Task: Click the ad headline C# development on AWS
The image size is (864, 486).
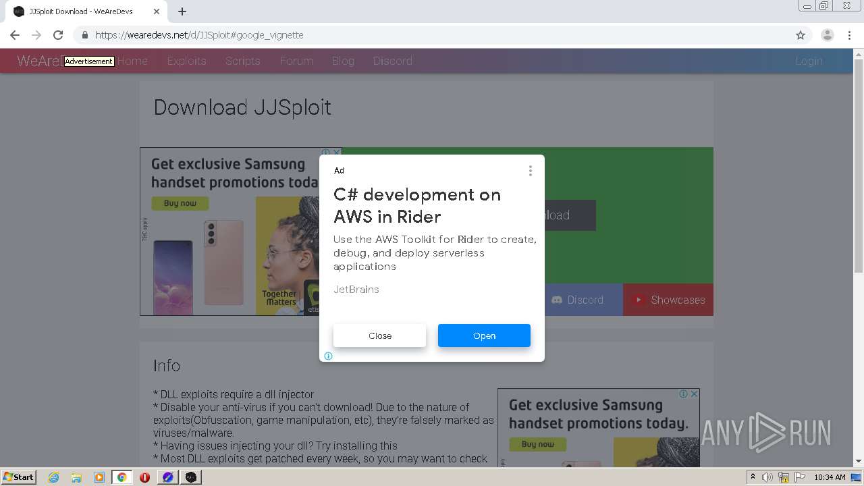Action: (417, 206)
